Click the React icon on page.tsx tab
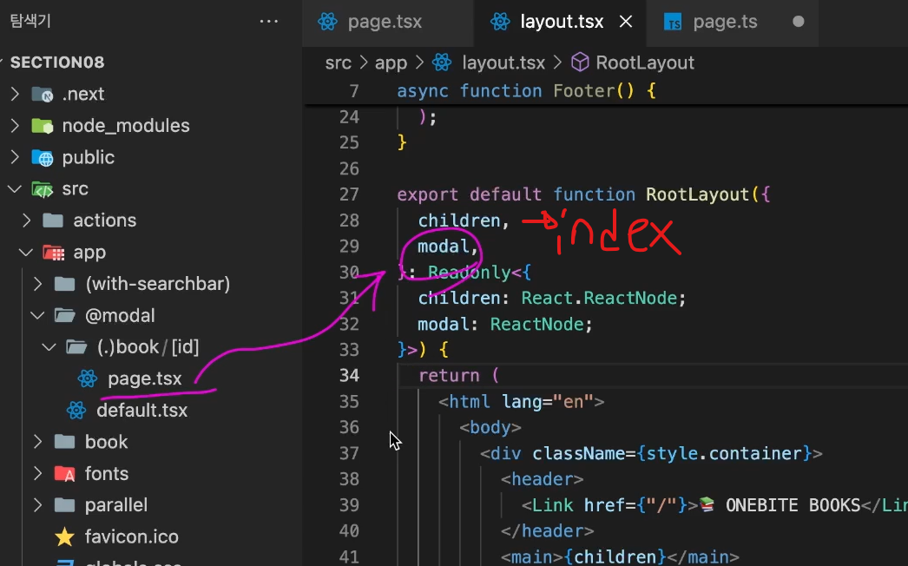Screen dimensions: 908x566 (327, 22)
